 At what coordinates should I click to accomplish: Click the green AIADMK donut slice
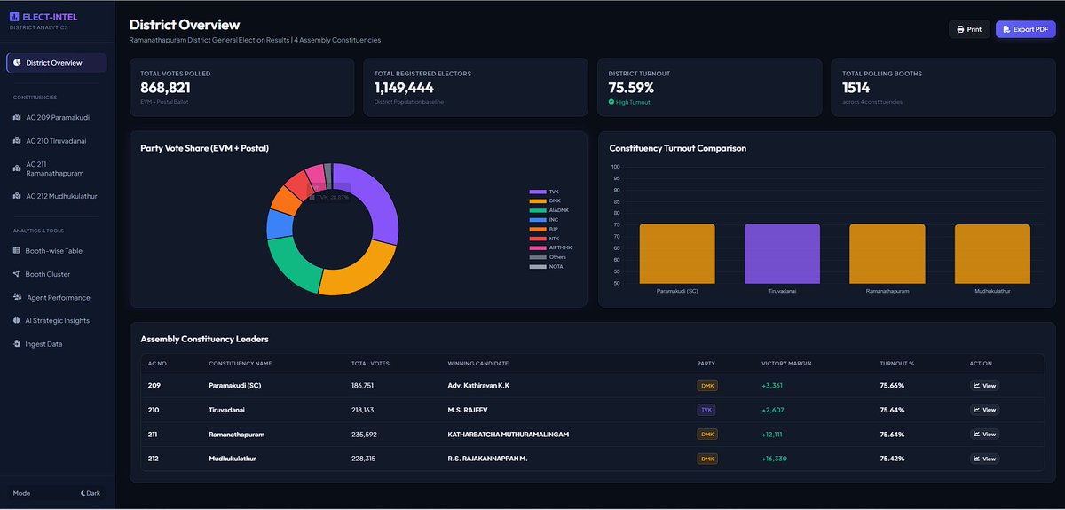click(293, 265)
